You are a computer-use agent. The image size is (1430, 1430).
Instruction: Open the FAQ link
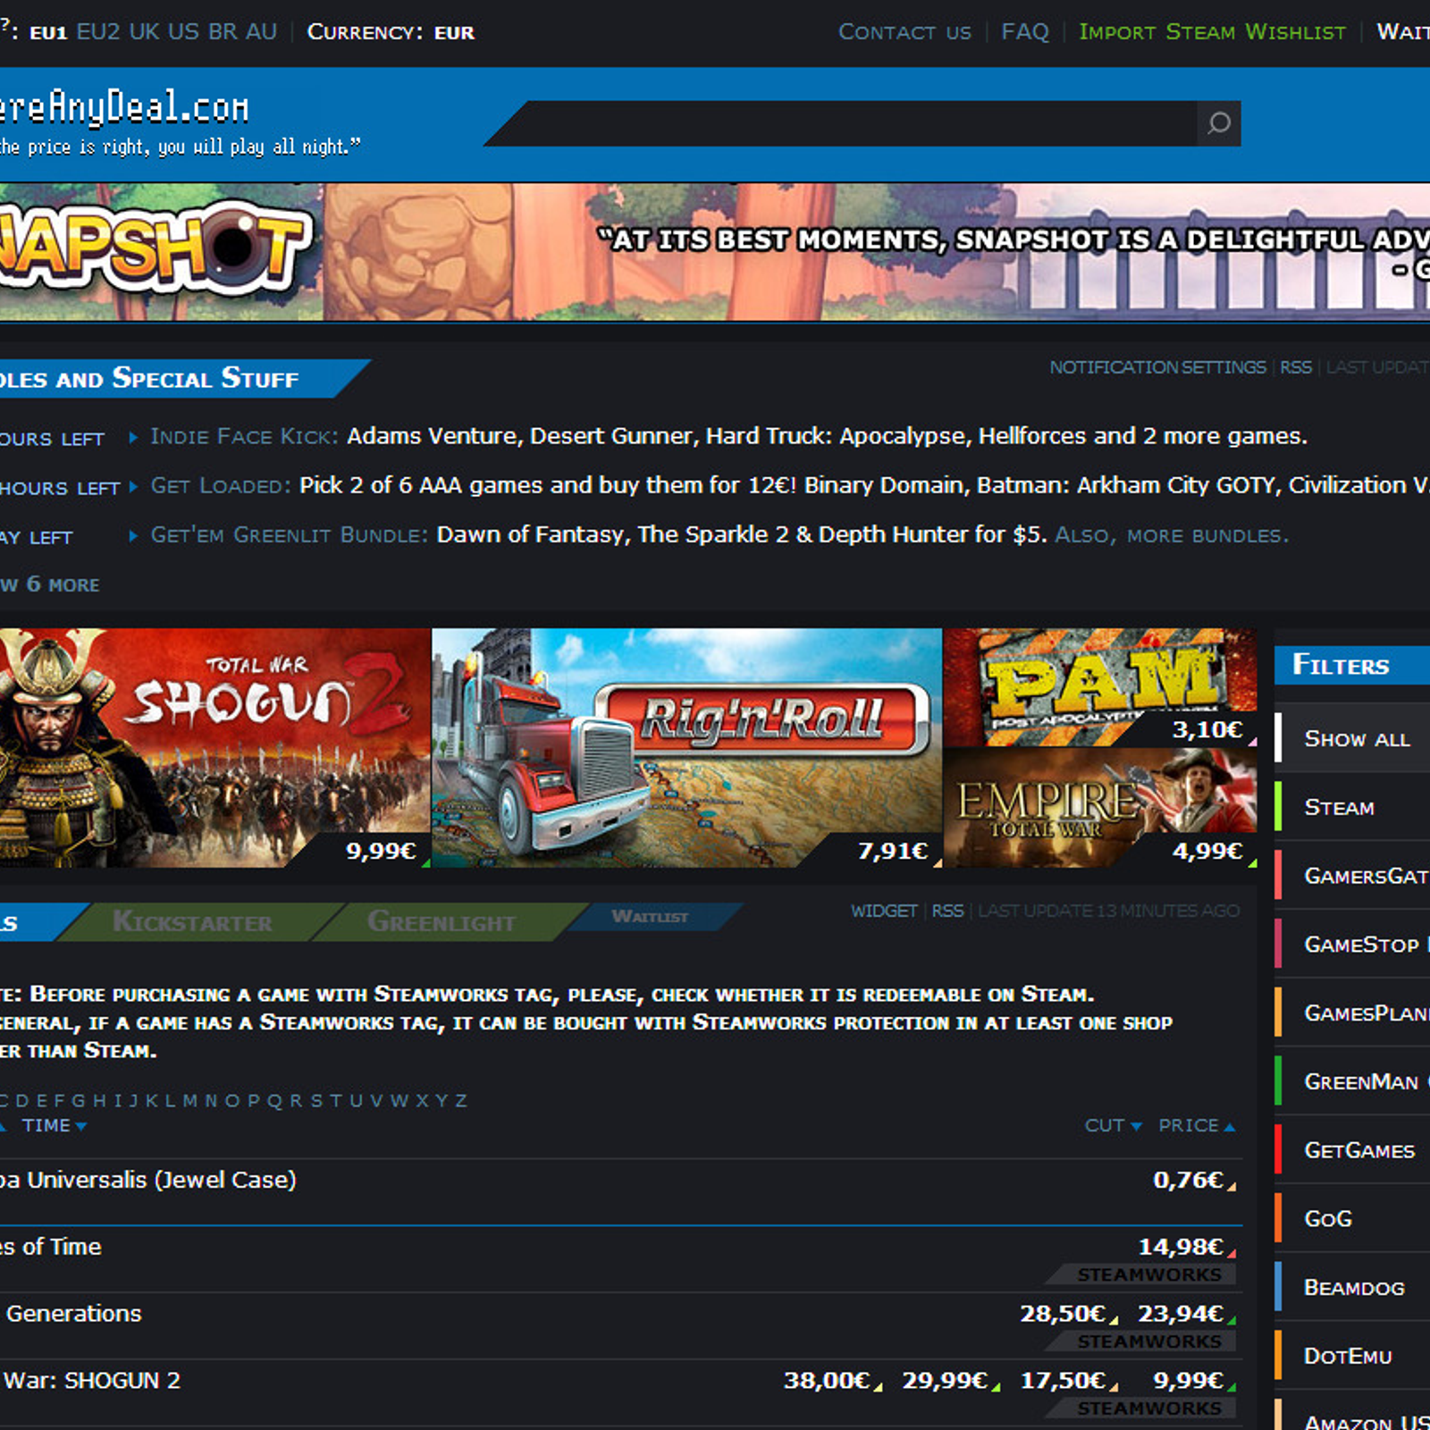pos(1025,32)
